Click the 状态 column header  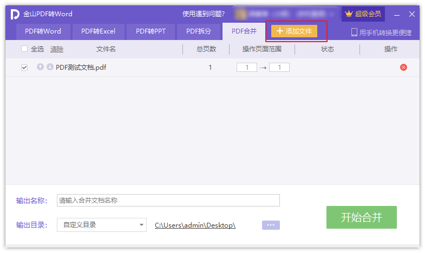click(x=328, y=49)
